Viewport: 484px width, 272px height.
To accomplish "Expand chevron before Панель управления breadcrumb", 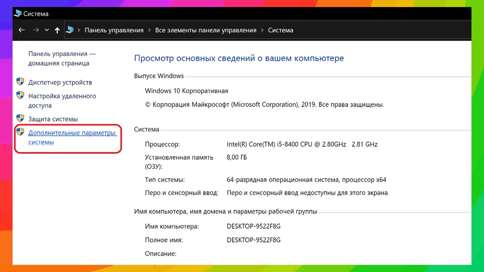I will 79,30.
